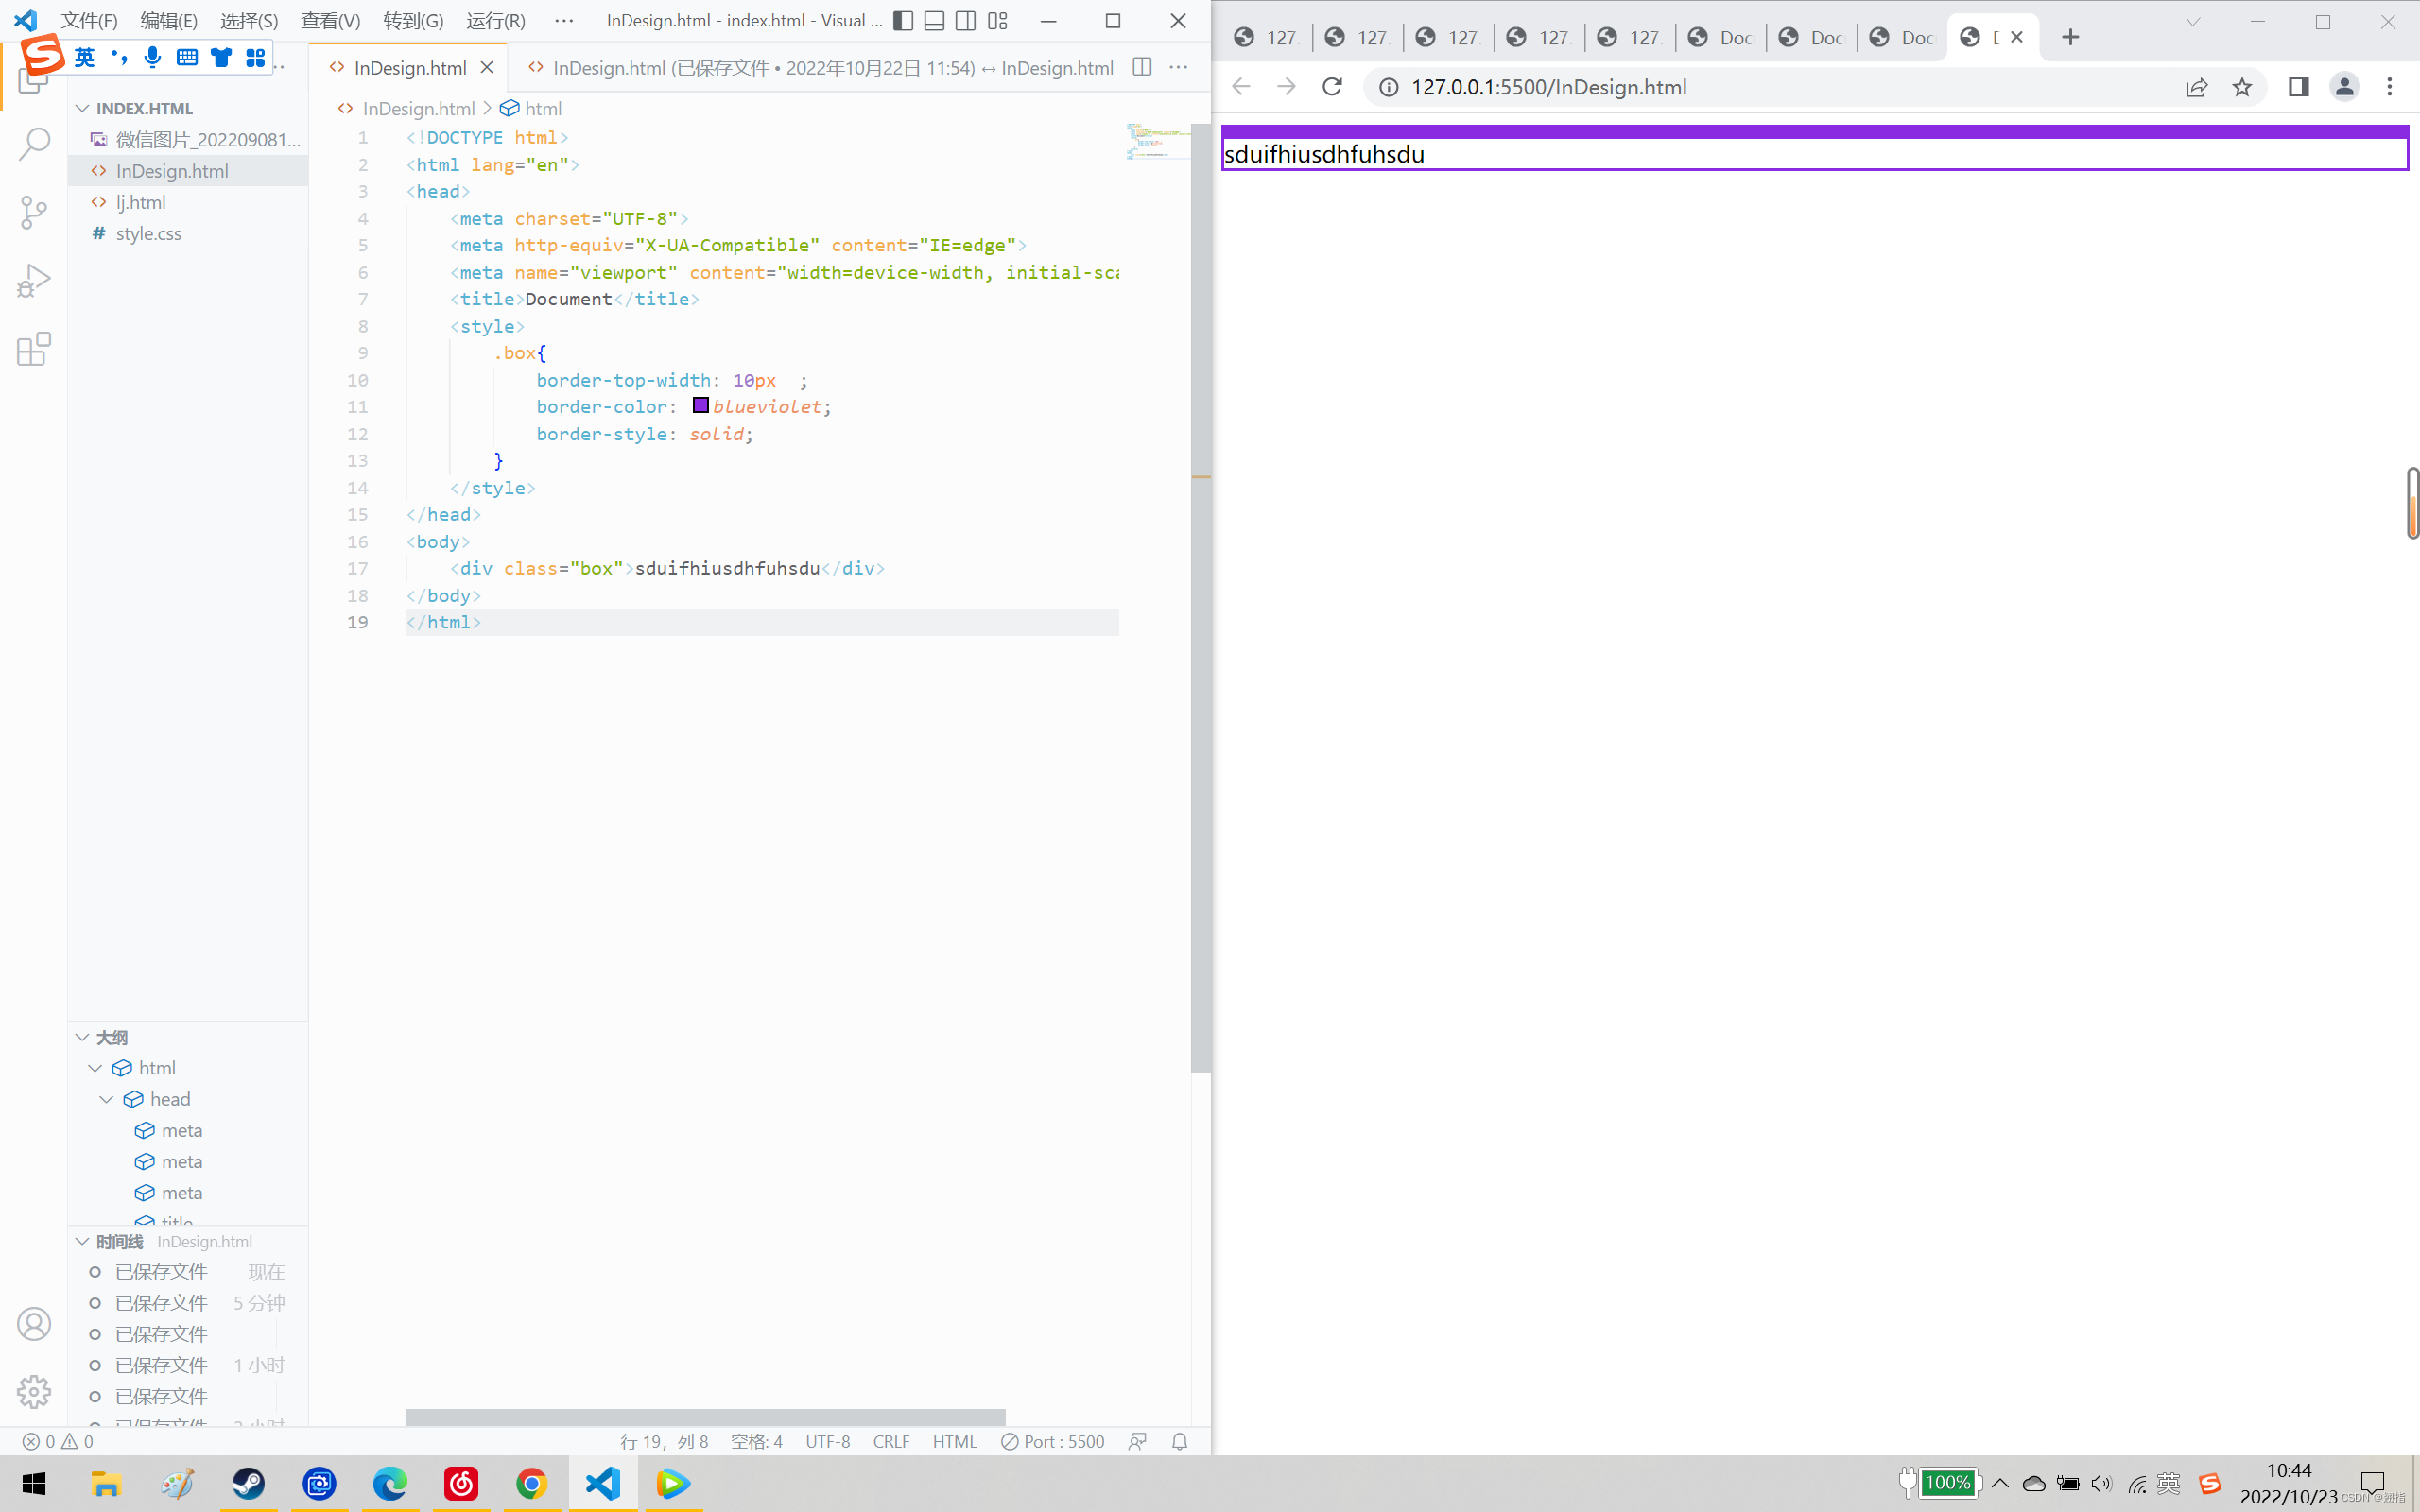The height and width of the screenshot is (1512, 2420).
Task: Click the blueviolet color swatch
Action: (701, 406)
